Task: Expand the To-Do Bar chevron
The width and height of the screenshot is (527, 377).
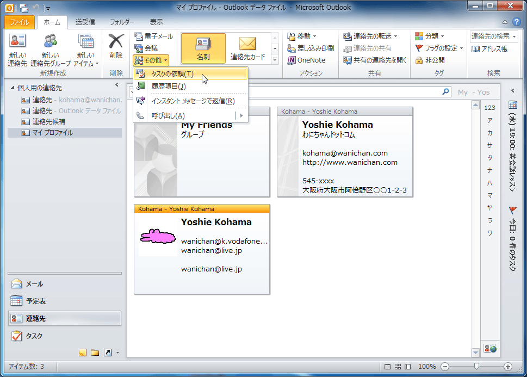Action: [512, 90]
